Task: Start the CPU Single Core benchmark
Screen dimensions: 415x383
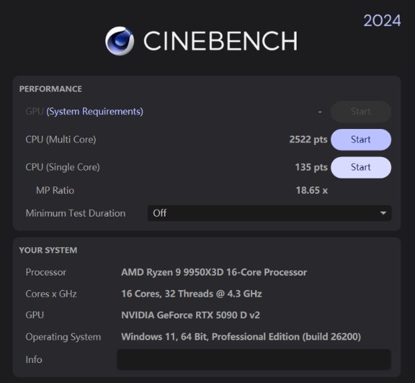Action: coord(361,167)
